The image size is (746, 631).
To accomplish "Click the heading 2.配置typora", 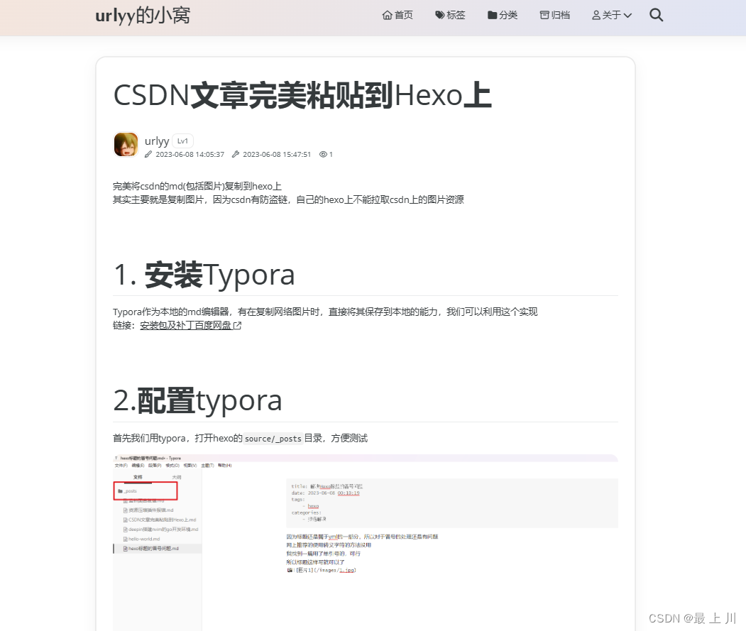I will [197, 400].
